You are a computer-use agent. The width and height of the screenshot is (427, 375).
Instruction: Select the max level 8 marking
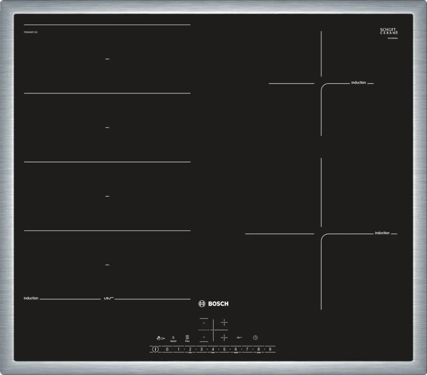tap(259, 349)
